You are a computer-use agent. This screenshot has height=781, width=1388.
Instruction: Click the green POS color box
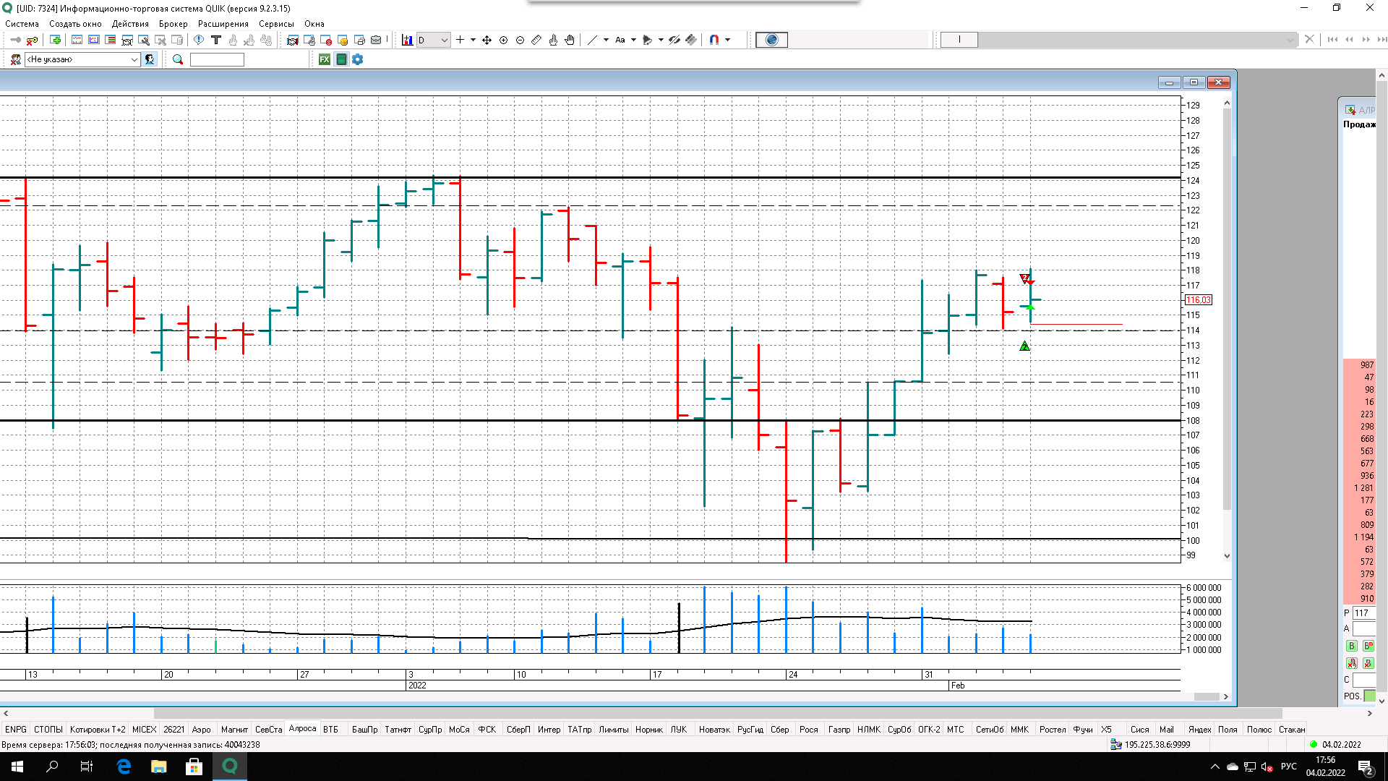click(1369, 696)
